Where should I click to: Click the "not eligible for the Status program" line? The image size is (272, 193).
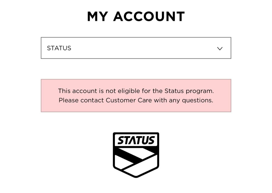[x=136, y=91]
